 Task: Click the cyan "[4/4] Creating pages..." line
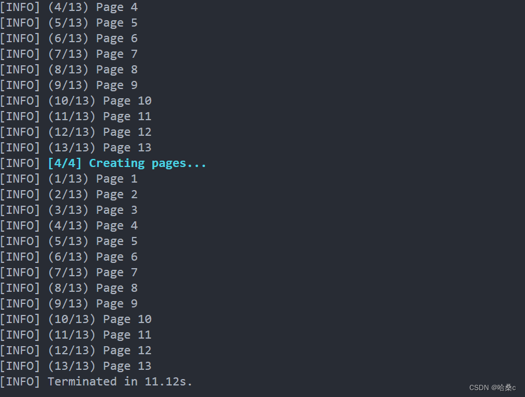(127, 164)
